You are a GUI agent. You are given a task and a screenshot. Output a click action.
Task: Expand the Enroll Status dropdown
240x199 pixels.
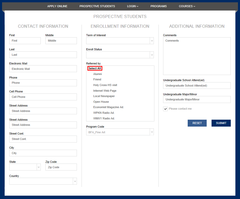[120, 55]
